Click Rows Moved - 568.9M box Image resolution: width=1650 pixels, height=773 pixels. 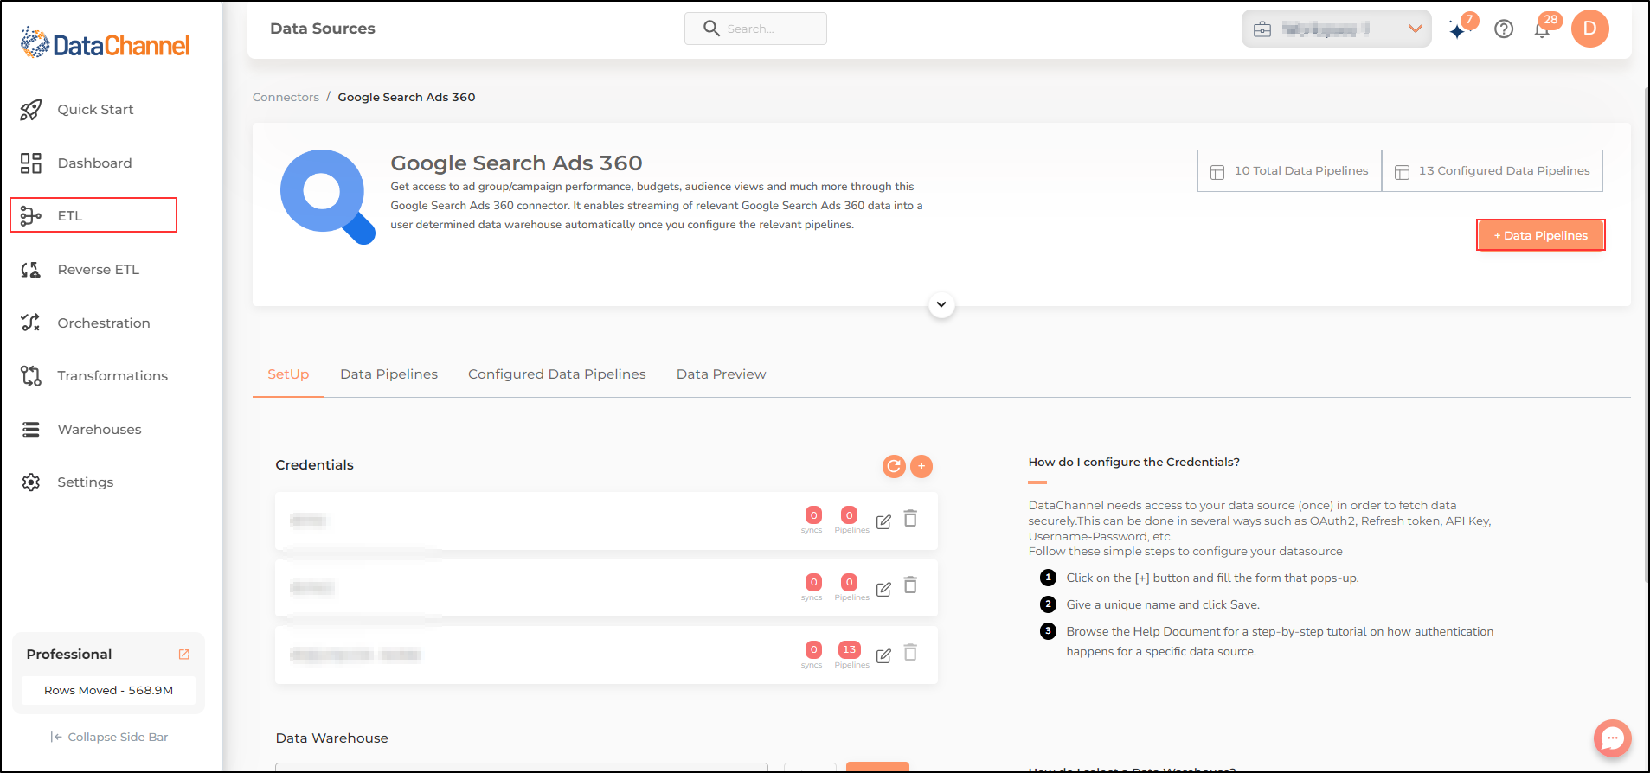[109, 690]
